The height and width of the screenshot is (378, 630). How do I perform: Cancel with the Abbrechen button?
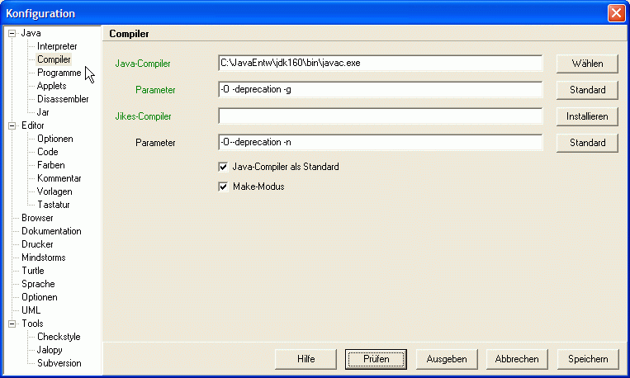pos(517,359)
